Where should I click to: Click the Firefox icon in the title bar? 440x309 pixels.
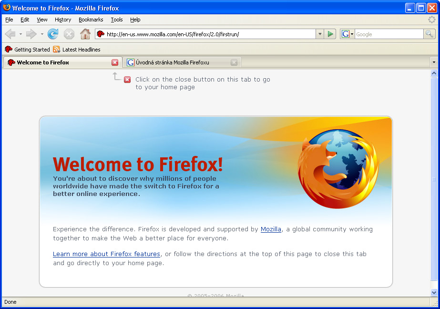click(7, 7)
